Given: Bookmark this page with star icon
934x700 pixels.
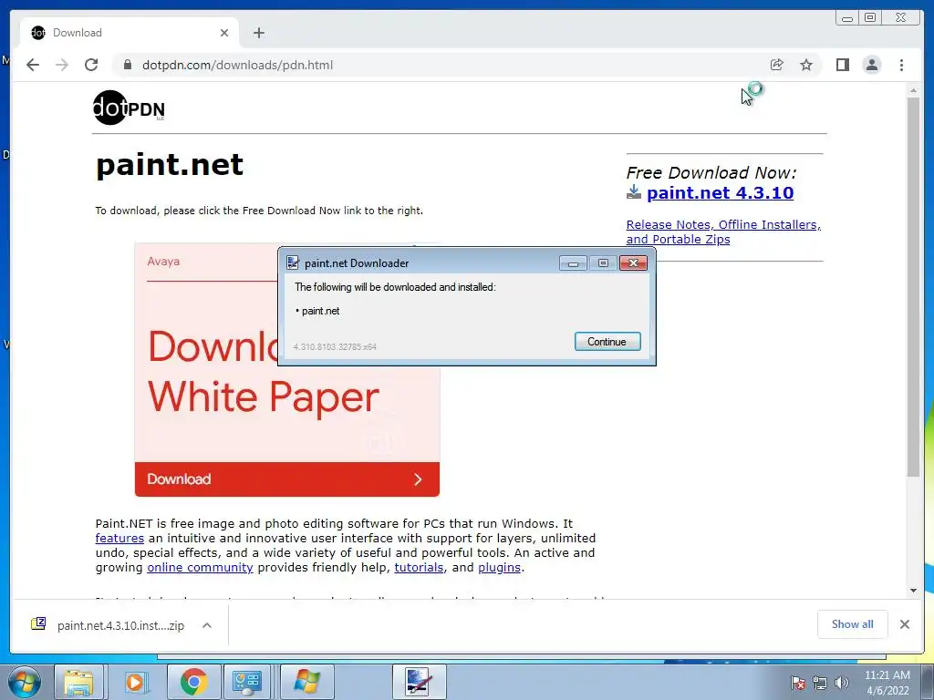Looking at the screenshot, I should [806, 65].
